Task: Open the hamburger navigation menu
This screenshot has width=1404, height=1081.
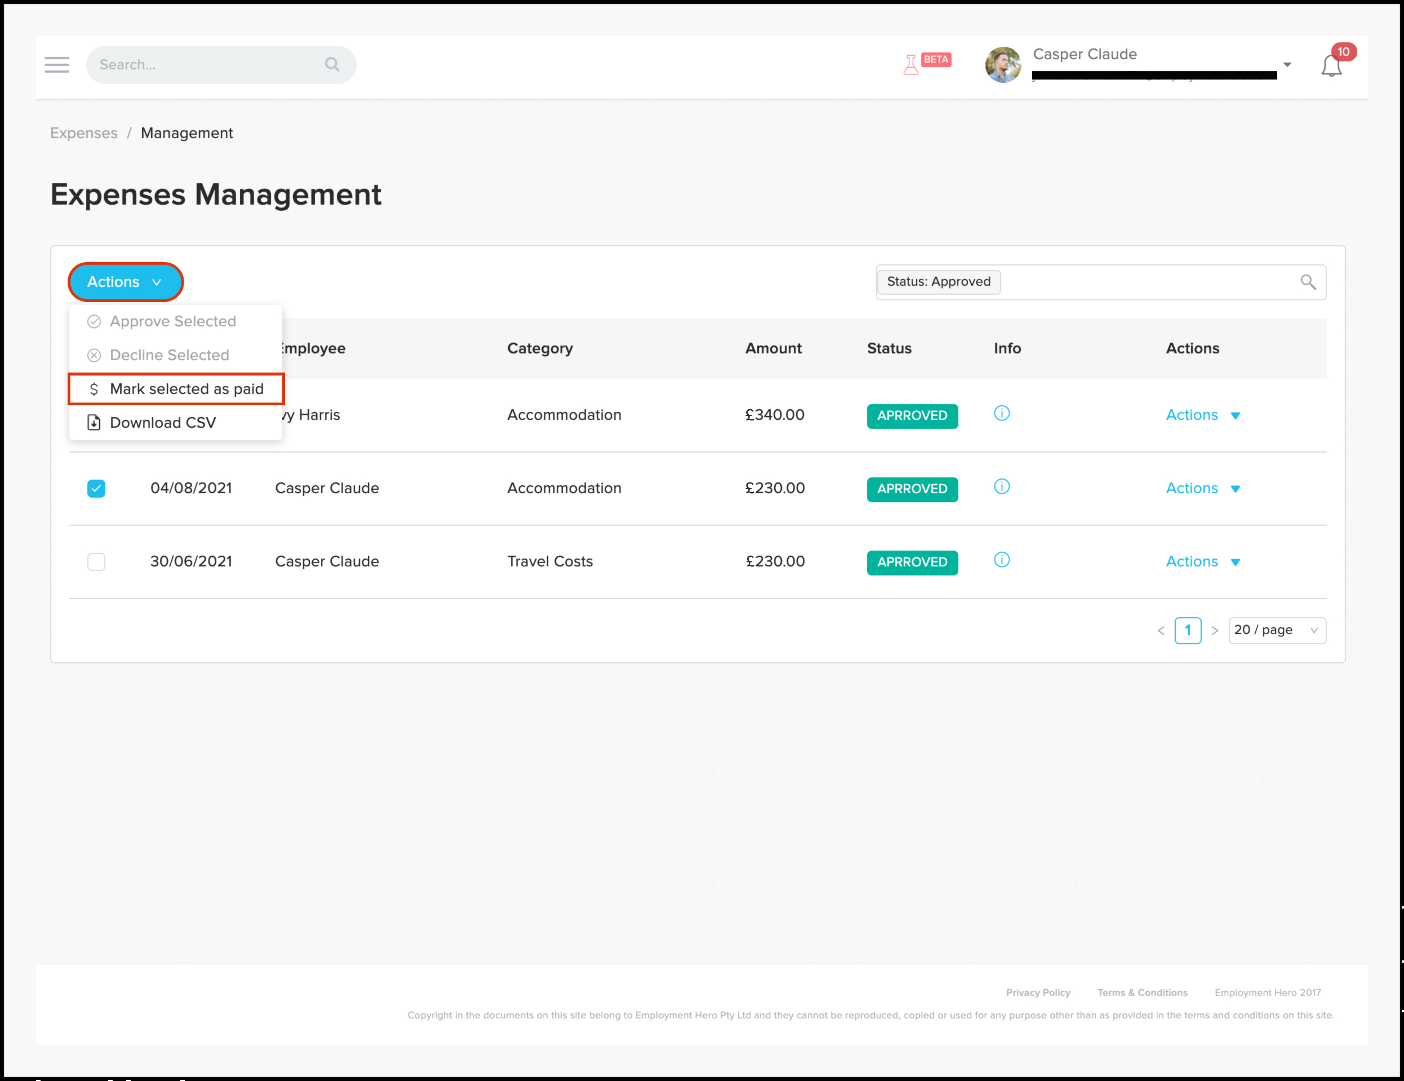Action: 56,64
